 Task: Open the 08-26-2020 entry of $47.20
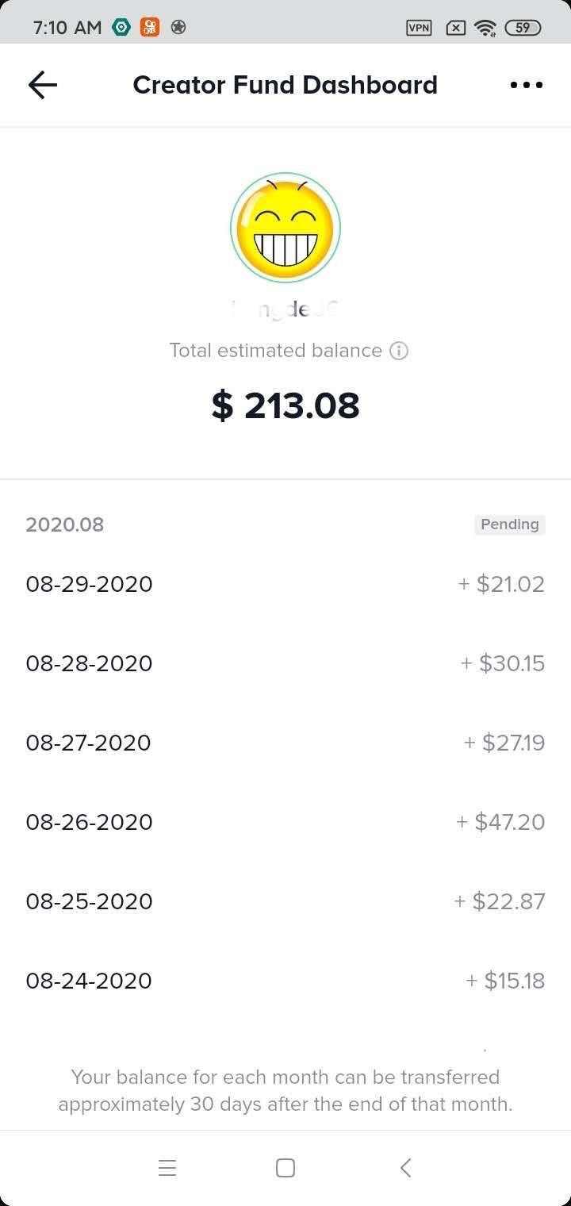click(285, 823)
